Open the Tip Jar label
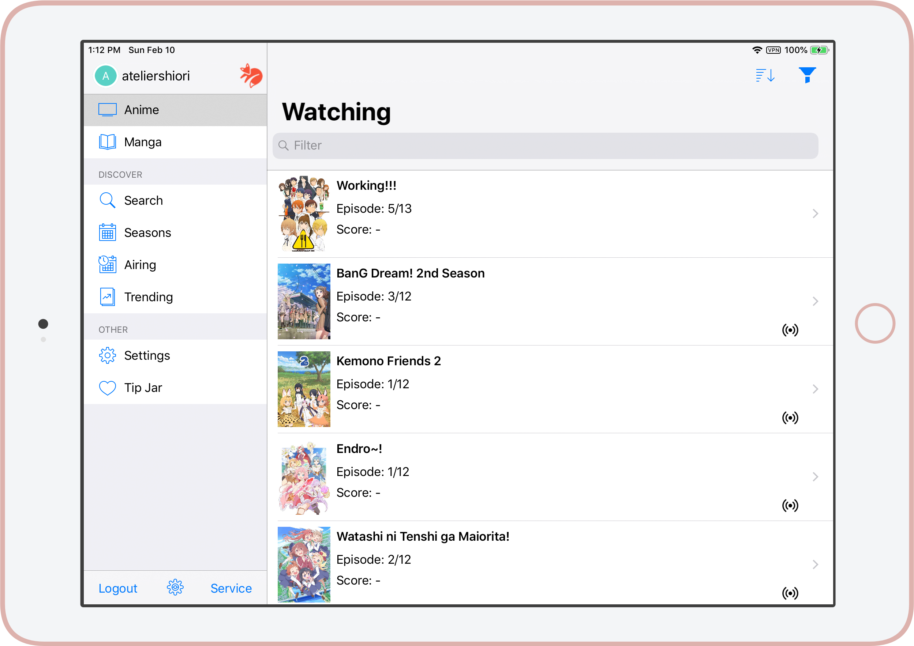The image size is (914, 646). (143, 388)
